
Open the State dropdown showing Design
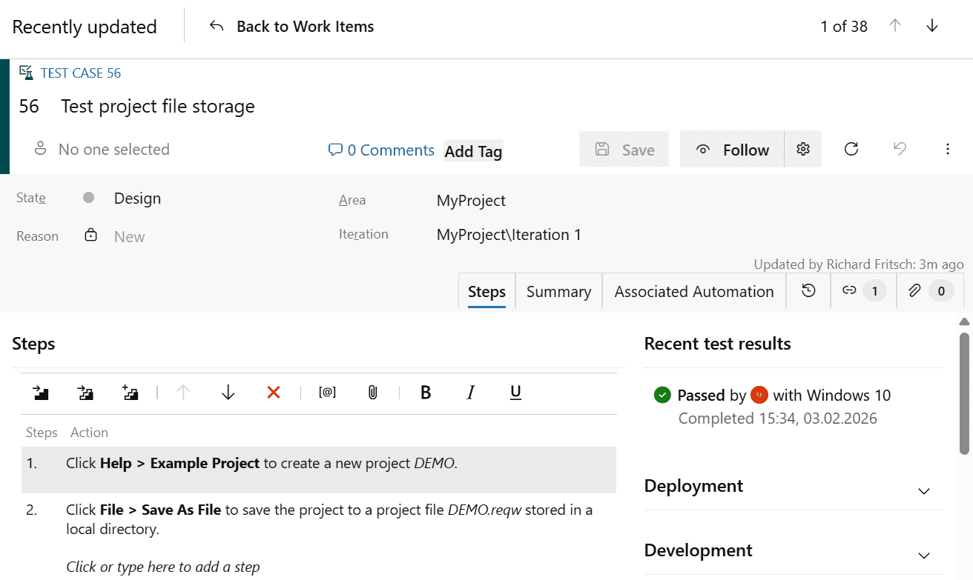pyautogui.click(x=137, y=198)
